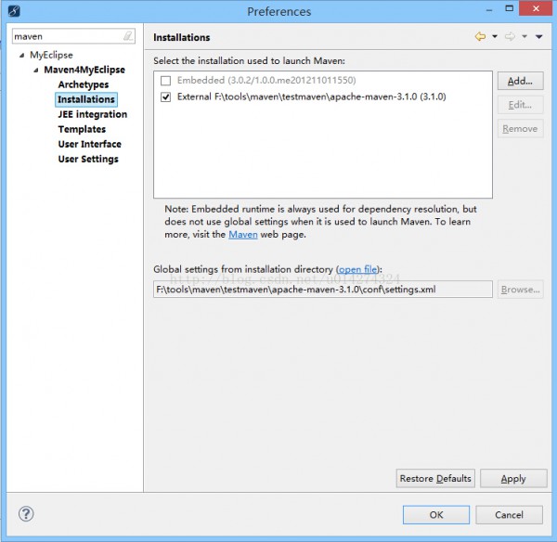Click the MyEclipse app icon in title bar

click(x=14, y=11)
